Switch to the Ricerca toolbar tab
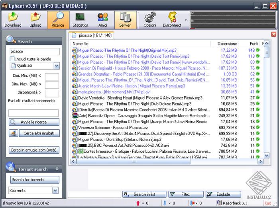This screenshot has width=279, height=208. tap(58, 20)
